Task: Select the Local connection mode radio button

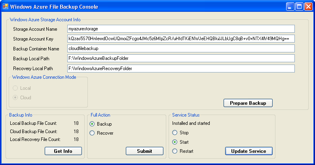Action: (15, 88)
